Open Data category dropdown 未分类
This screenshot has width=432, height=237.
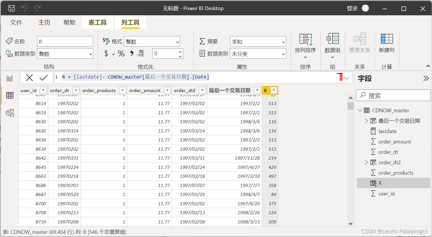pos(258,54)
